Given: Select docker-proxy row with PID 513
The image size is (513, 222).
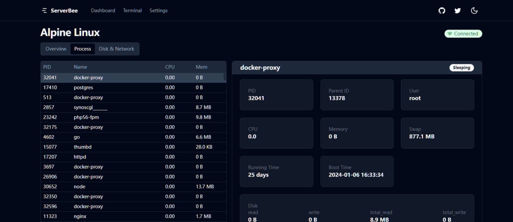Looking at the screenshot, I should coord(133,97).
